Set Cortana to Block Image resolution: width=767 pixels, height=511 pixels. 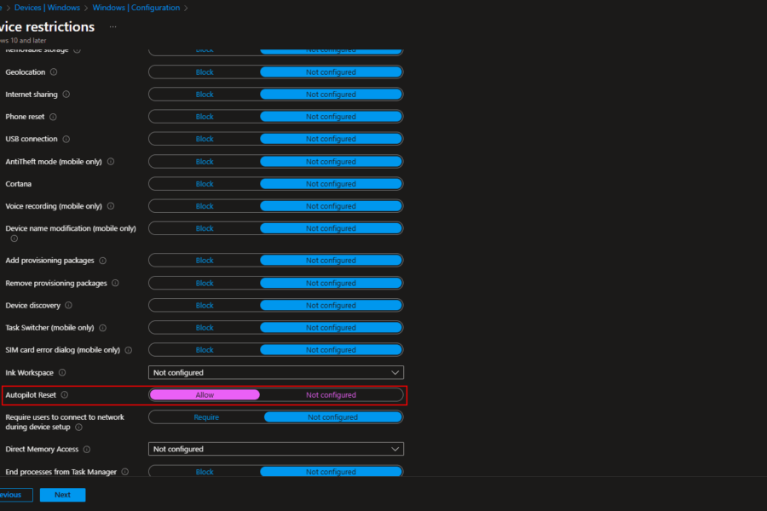(x=205, y=184)
